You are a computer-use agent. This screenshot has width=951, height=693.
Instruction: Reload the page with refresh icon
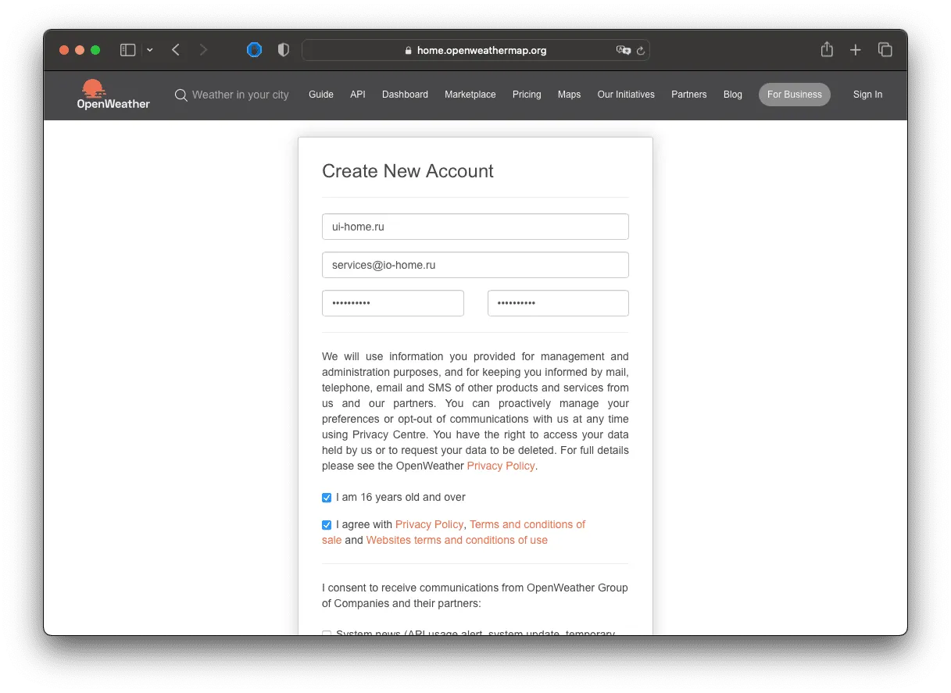pos(641,51)
